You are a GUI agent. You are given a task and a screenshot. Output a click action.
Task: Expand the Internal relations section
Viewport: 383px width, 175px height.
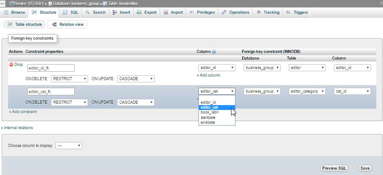[x=17, y=128]
